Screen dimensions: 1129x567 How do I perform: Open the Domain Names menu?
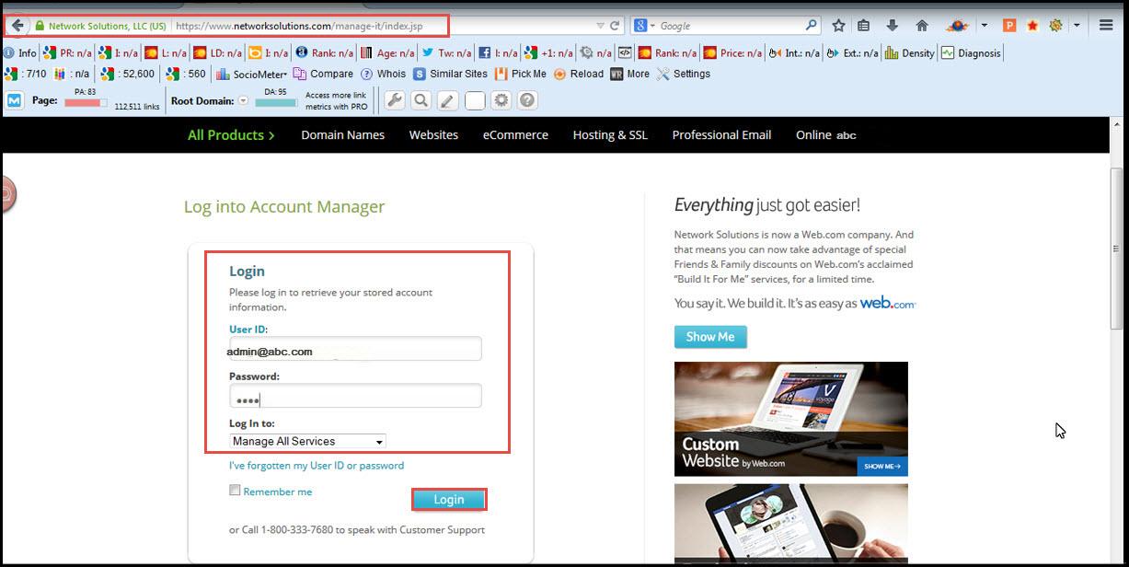pyautogui.click(x=342, y=134)
